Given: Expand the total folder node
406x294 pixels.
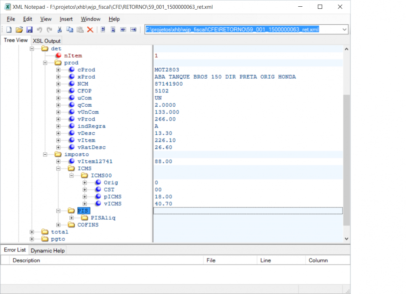Looking at the screenshot, I should (x=32, y=232).
